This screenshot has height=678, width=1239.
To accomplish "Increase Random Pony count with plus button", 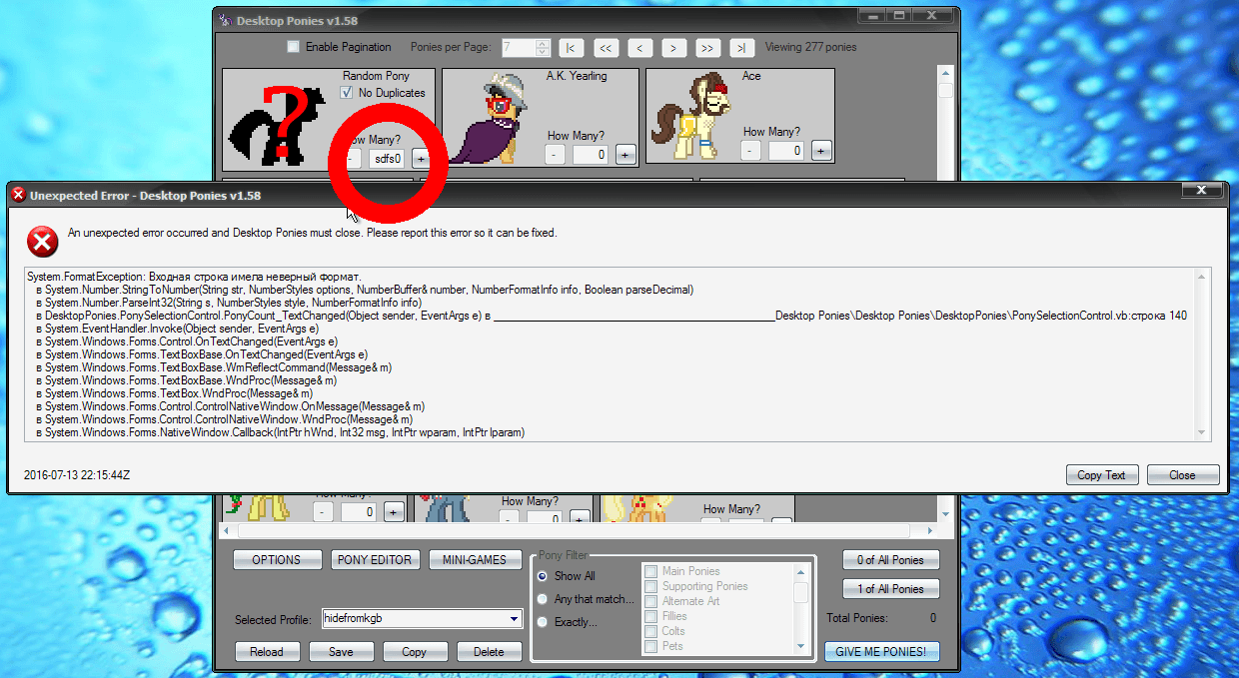I will (421, 158).
